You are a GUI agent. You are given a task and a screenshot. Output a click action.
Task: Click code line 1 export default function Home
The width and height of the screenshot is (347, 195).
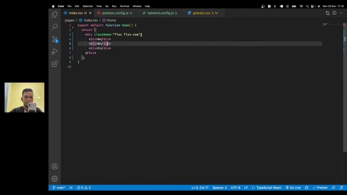coord(107,25)
